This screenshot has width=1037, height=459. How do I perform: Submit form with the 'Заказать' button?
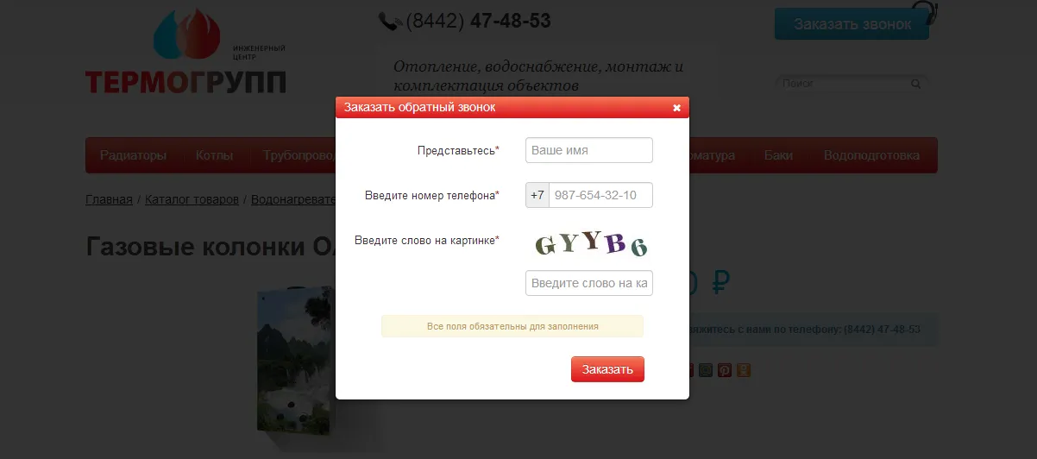tap(607, 369)
